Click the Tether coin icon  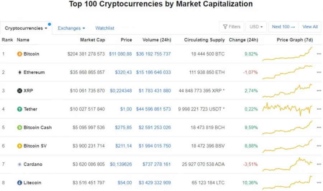(19, 109)
